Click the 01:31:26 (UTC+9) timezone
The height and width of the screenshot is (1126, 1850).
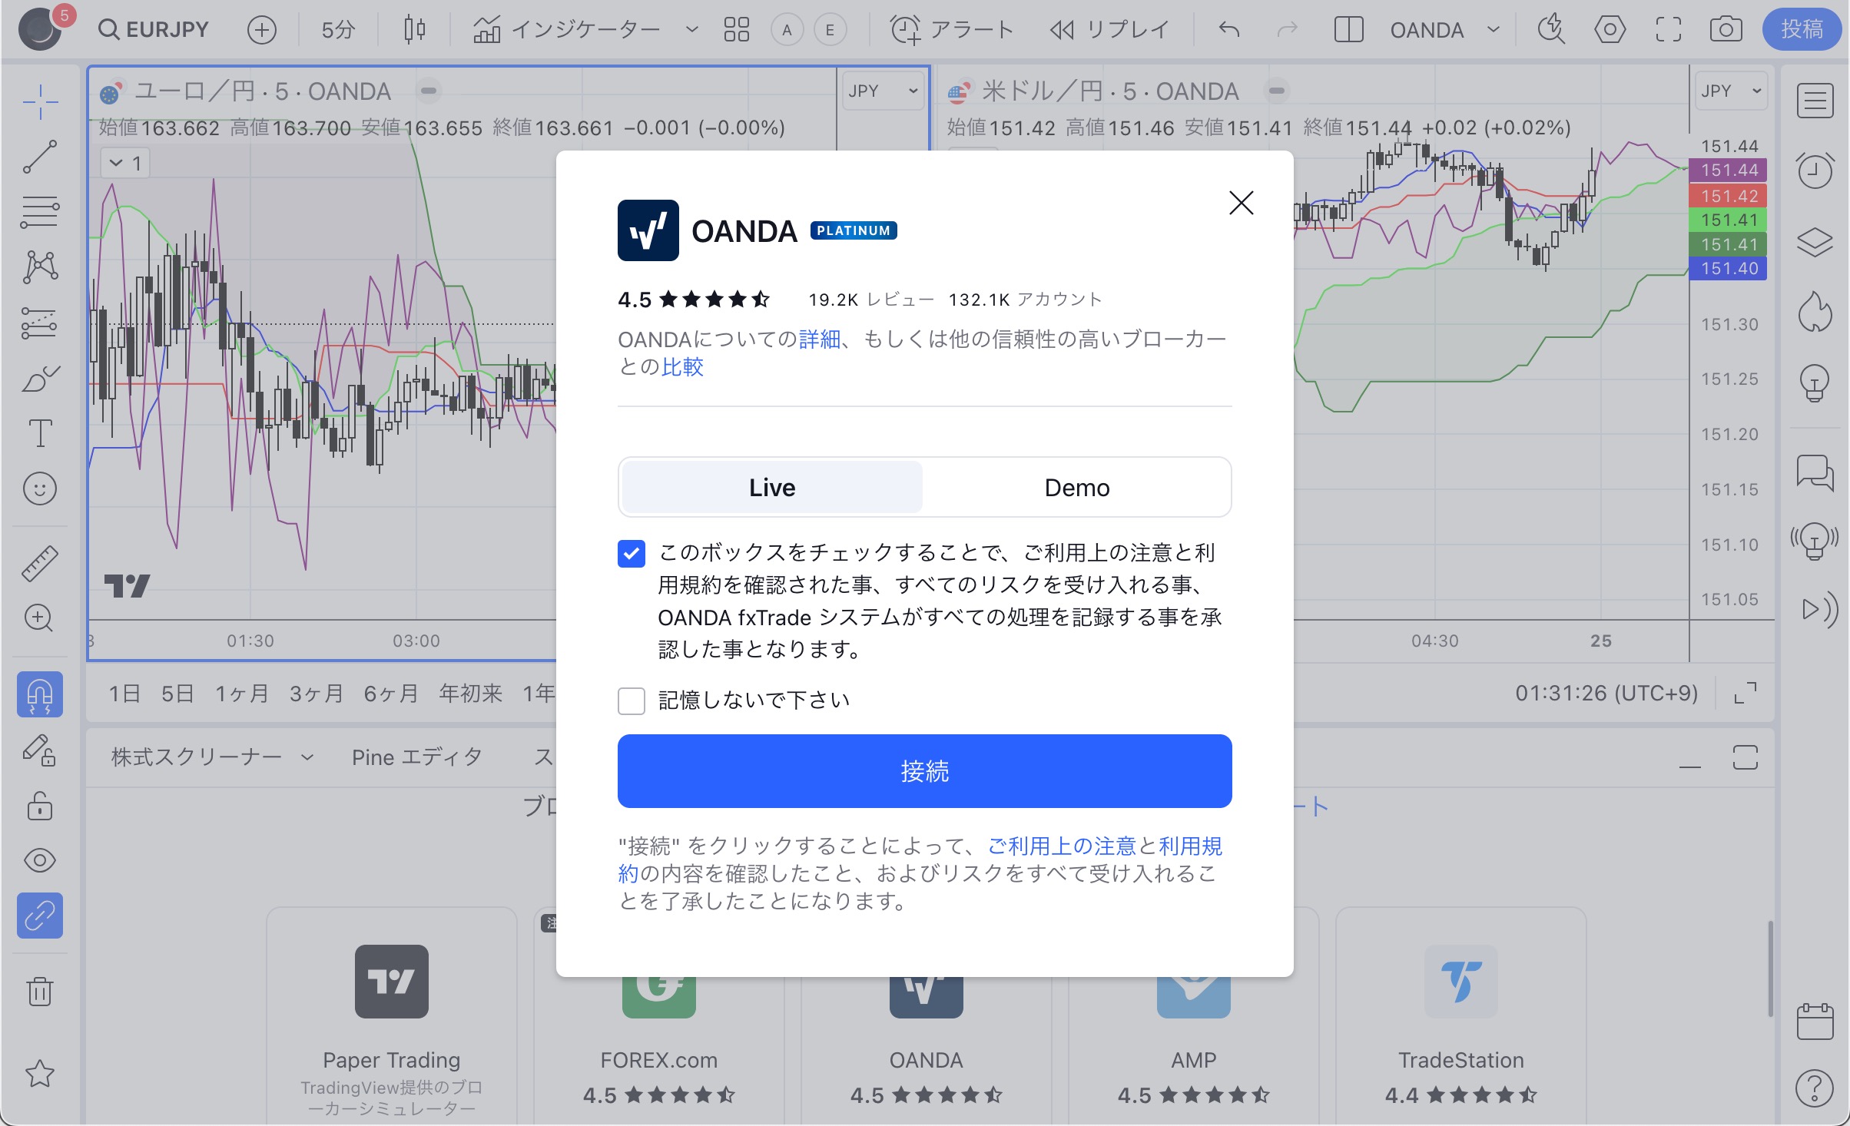coord(1606,694)
